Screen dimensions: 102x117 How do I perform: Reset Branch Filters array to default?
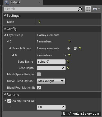pos(80,48)
